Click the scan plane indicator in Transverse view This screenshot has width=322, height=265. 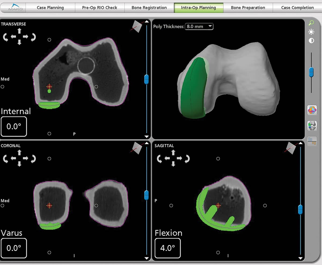coord(137,27)
